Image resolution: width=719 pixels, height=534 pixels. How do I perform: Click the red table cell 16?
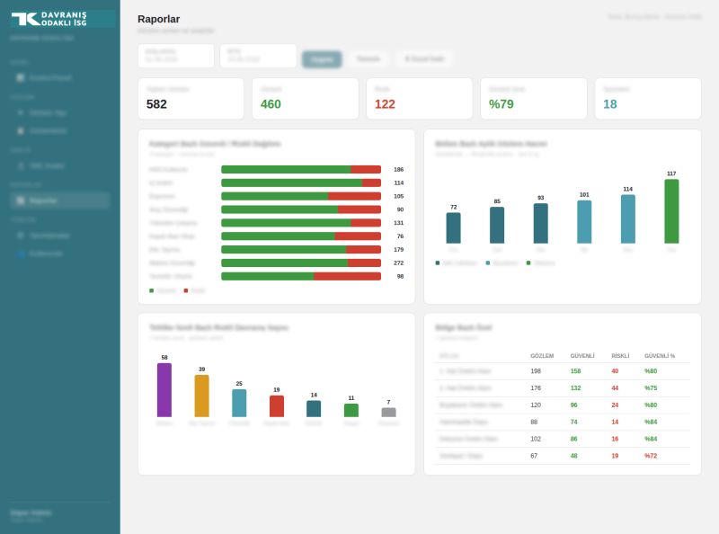click(615, 439)
